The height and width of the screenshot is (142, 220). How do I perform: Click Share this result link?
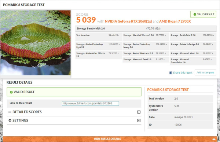[x=183, y=73]
